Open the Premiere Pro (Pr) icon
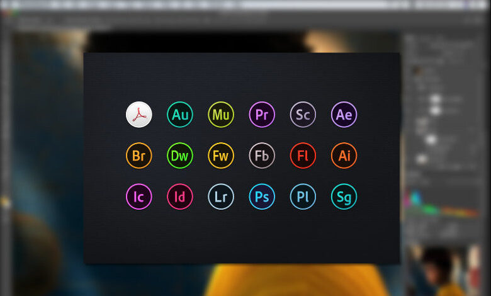This screenshot has width=491, height=296. tap(262, 115)
